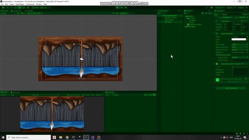This screenshot has width=249, height=140.
Task: Expand the Packages folder
Action: coord(184,26)
